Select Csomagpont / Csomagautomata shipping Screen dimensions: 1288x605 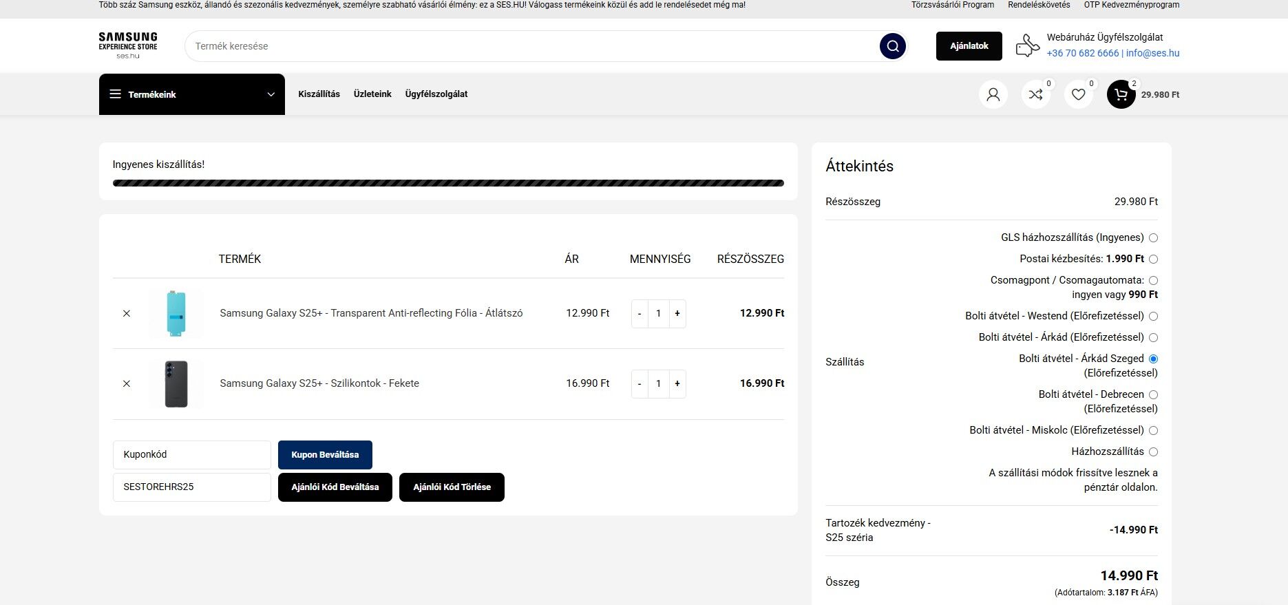coord(1153,280)
